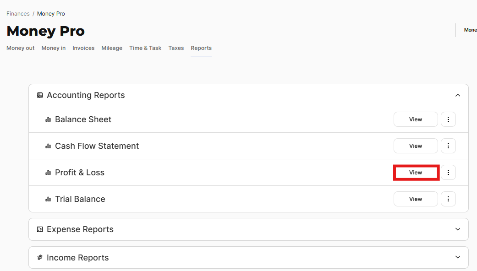
Task: Go to the Mileage tab
Action: (x=112, y=48)
